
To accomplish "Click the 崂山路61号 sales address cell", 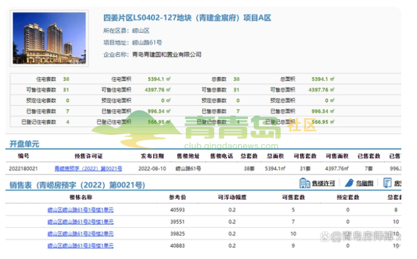I will (x=188, y=168).
